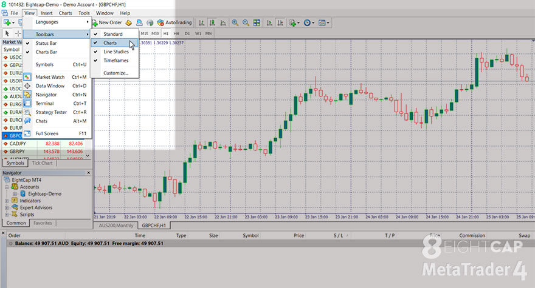
Task: Tile chart windows with grid icon
Action: tap(257, 22)
